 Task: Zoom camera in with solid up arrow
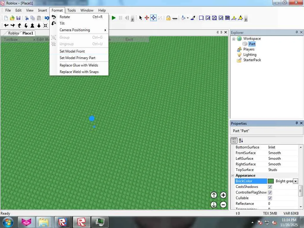32,26
